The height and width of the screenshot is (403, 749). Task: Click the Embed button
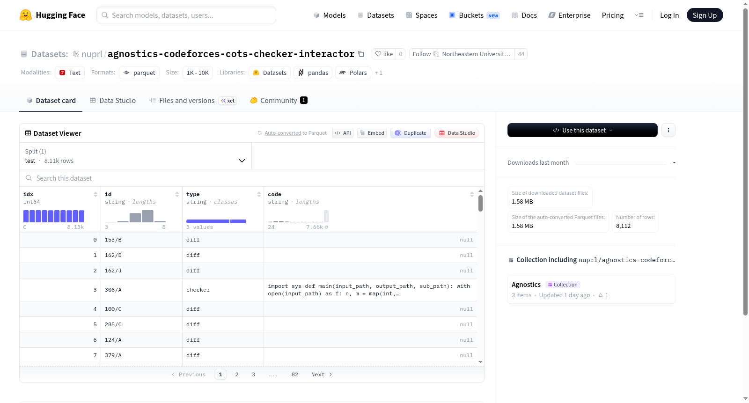tap(372, 133)
